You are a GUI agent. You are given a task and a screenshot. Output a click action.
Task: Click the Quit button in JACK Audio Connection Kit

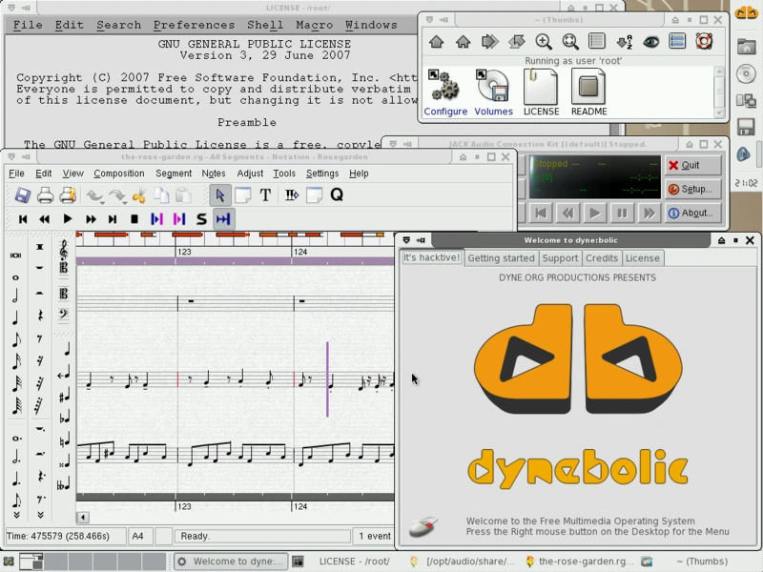click(x=693, y=165)
